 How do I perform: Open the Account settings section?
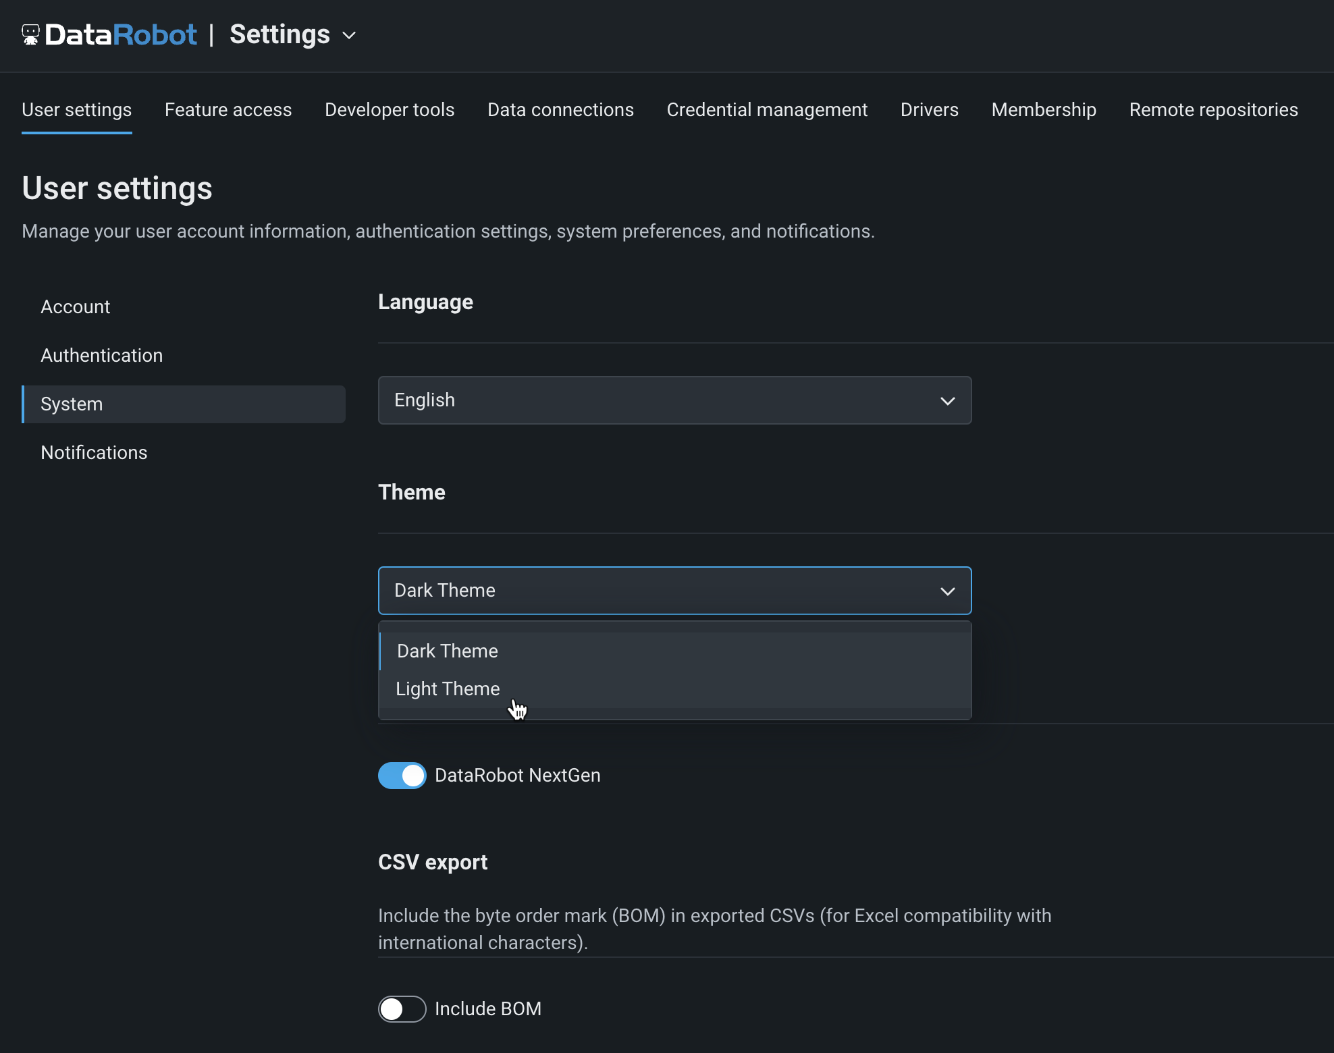(76, 307)
